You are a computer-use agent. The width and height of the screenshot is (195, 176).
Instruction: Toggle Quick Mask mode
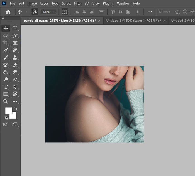[x=6, y=124]
